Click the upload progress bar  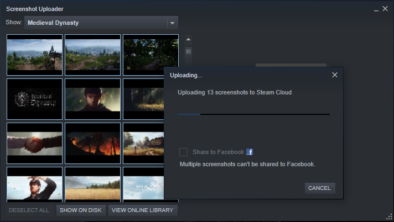[x=253, y=114]
